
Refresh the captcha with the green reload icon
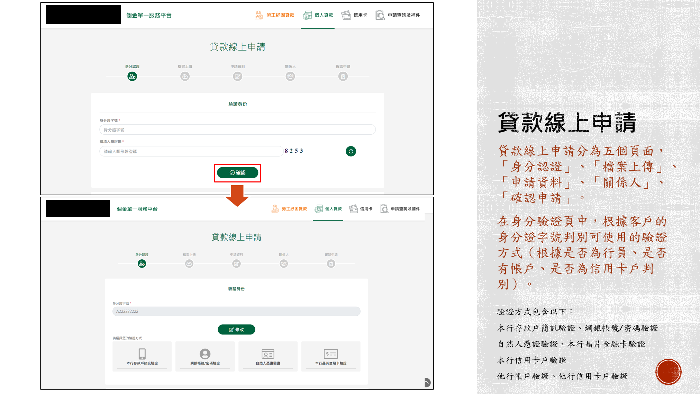351,151
